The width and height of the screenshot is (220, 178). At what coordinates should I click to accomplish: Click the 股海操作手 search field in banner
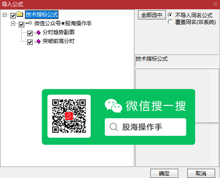coord(145,127)
